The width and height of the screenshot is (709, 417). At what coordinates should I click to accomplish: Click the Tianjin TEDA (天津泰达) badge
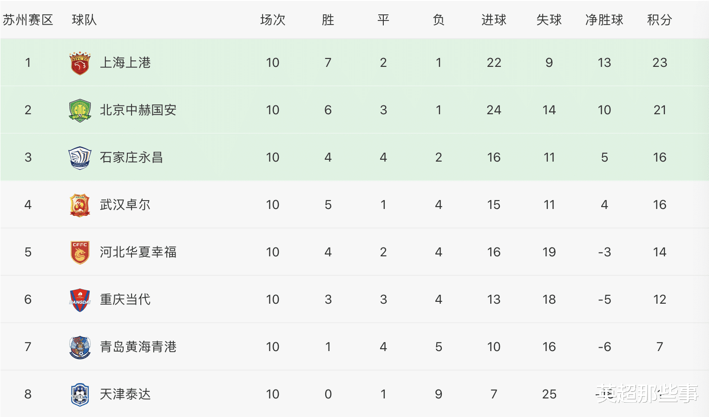coord(80,395)
